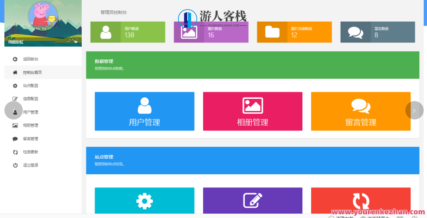Click the user icon on the green 用户数量 tile
Screen dimensions: 427x218
[x=106, y=31]
